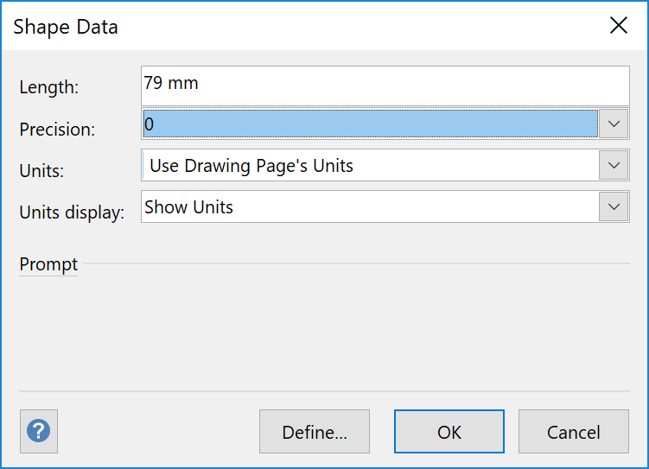Image resolution: width=649 pixels, height=469 pixels.
Task: Click the Precision: label
Action: pos(57,129)
